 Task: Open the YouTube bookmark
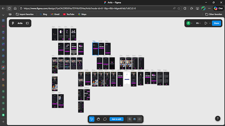tap(68, 14)
